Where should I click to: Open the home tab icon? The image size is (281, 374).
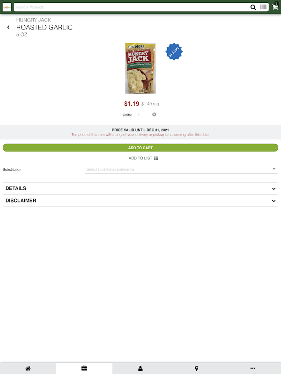28,368
